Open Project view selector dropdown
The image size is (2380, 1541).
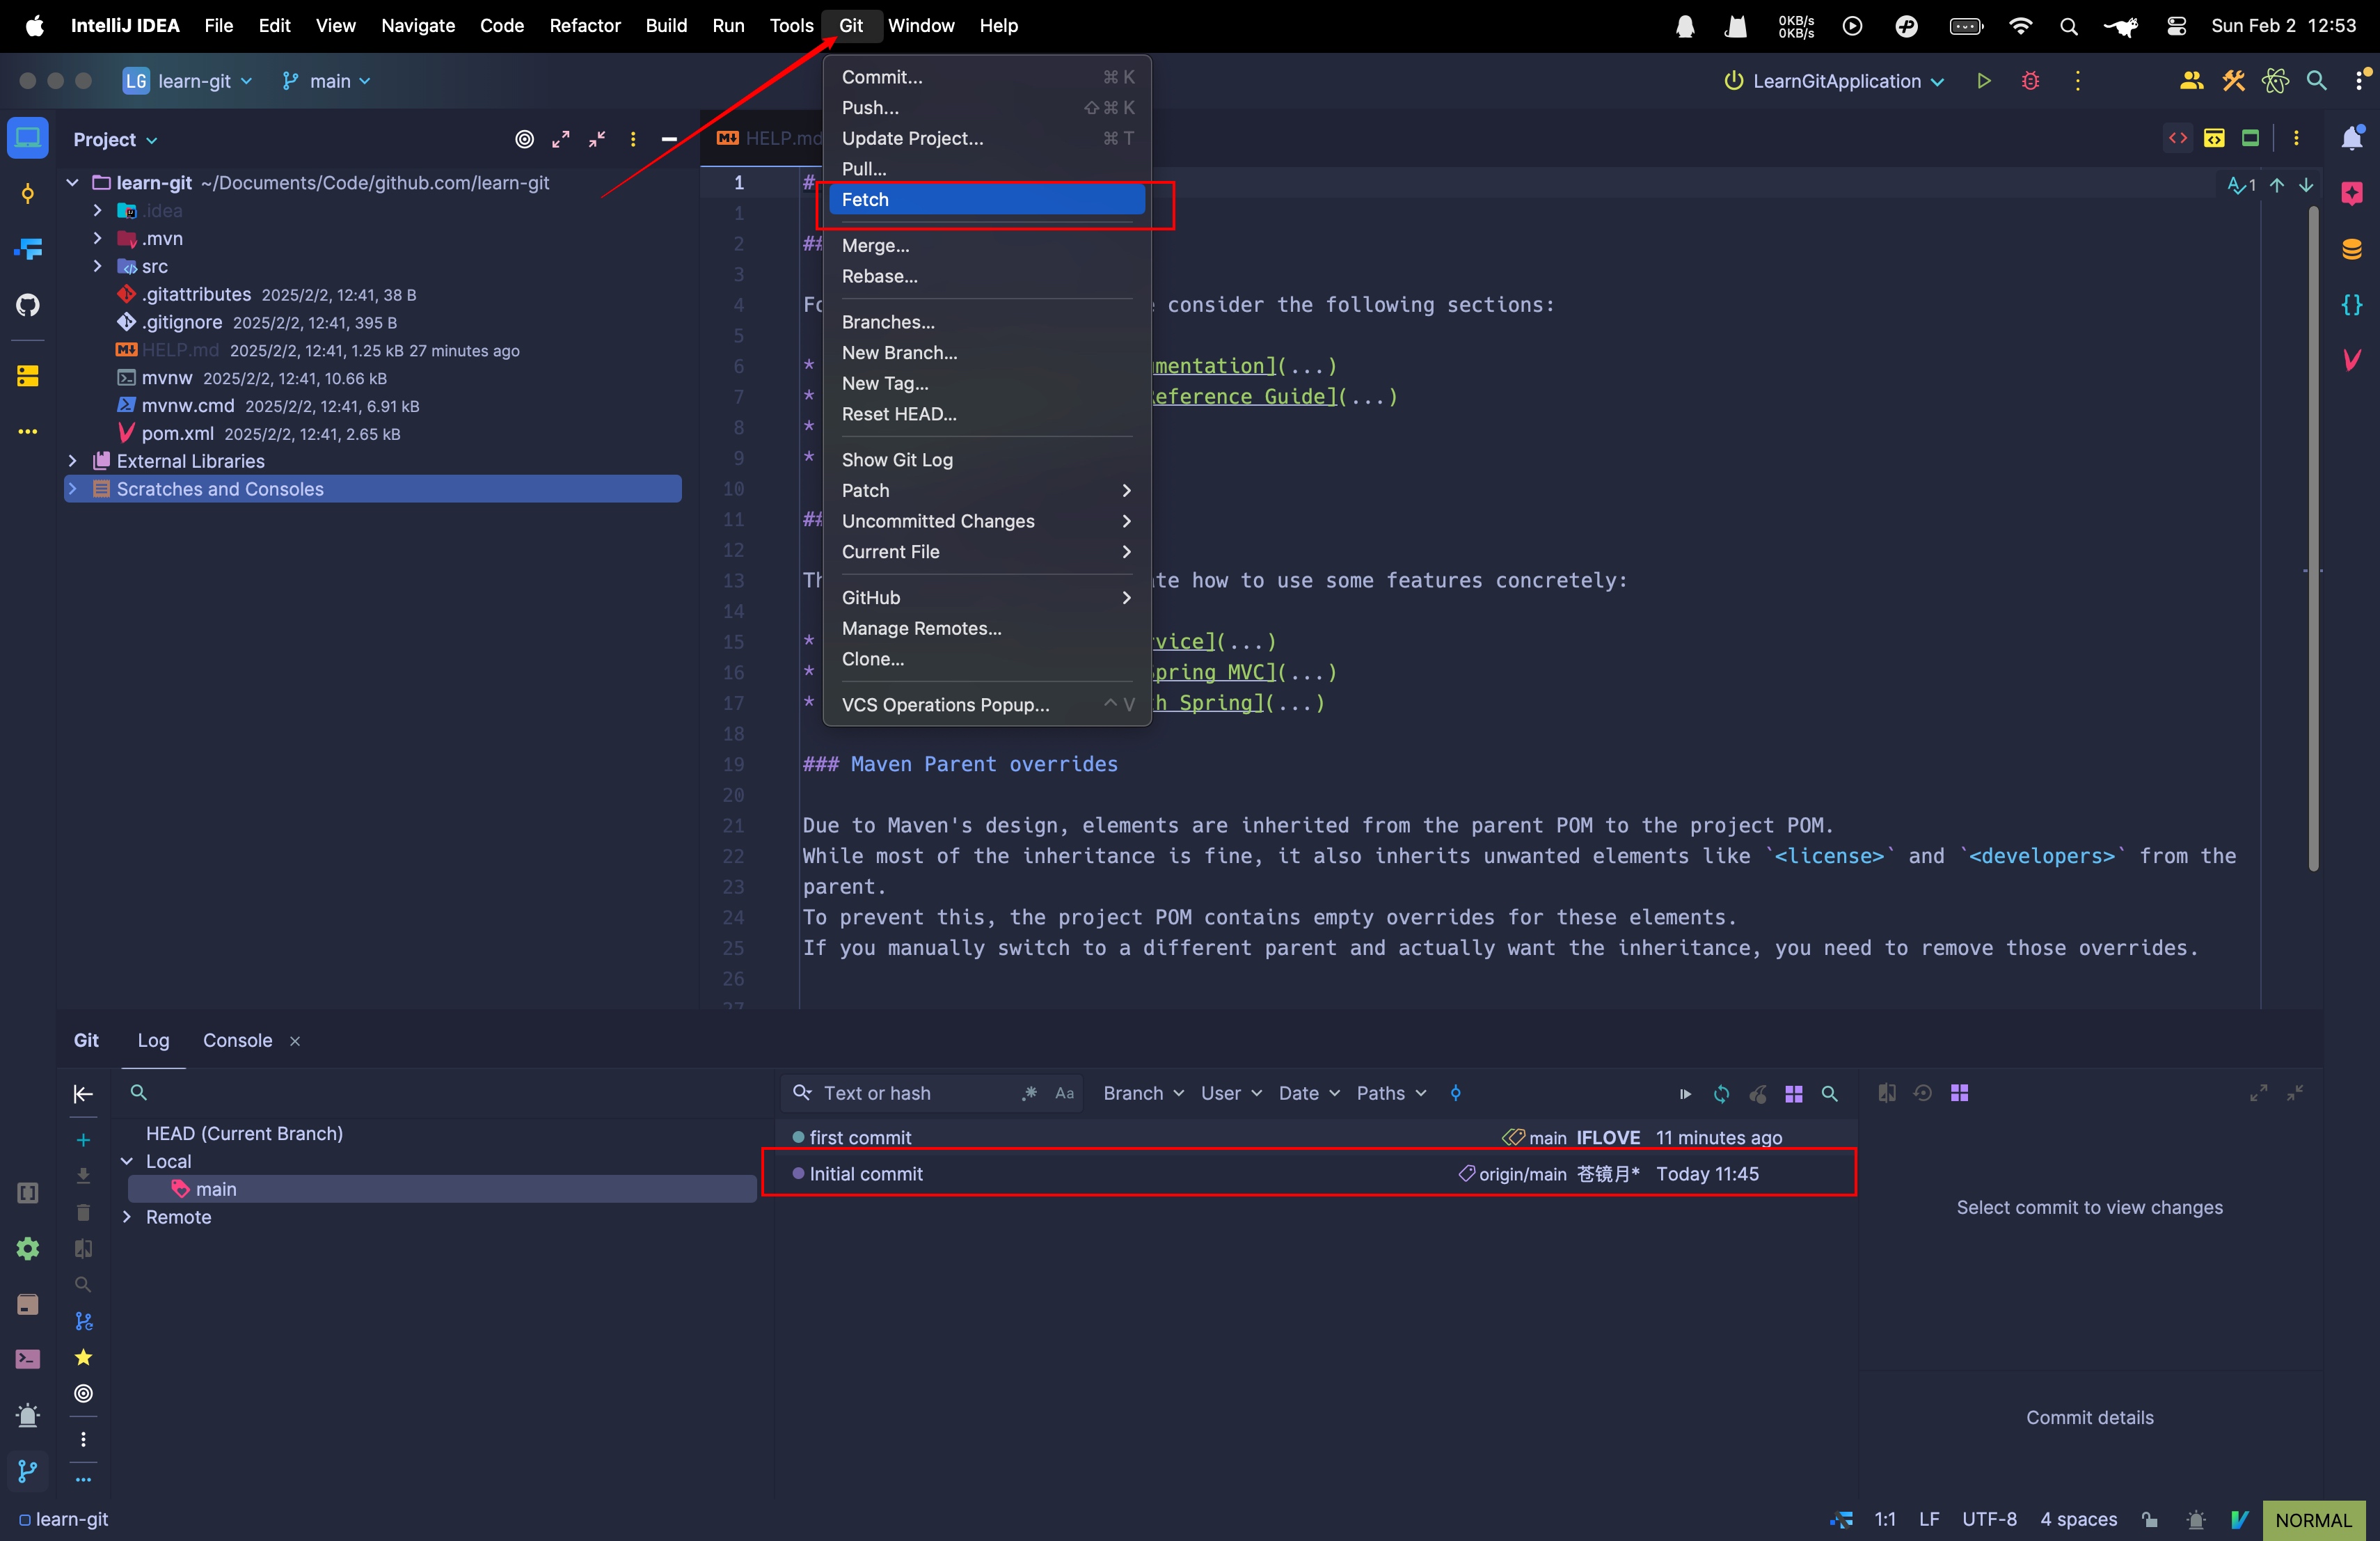point(115,140)
